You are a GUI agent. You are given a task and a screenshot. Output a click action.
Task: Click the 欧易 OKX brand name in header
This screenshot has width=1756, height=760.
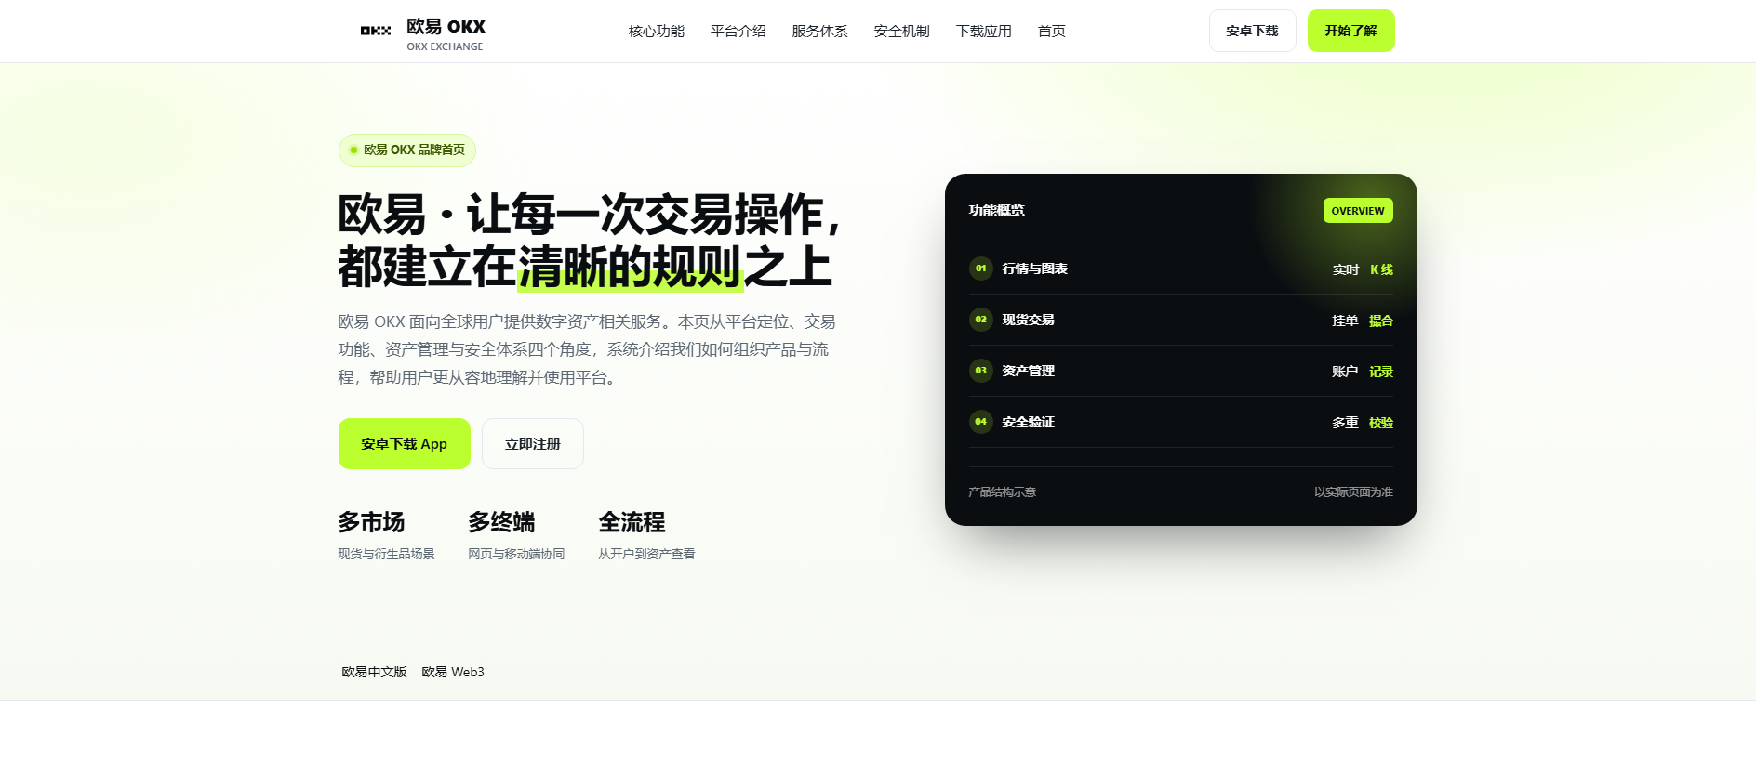pos(446,26)
